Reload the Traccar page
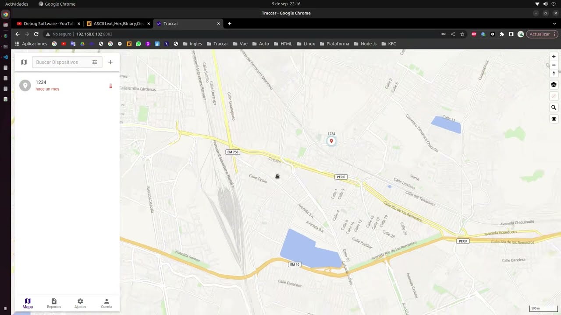The width and height of the screenshot is (561, 315). [36, 34]
